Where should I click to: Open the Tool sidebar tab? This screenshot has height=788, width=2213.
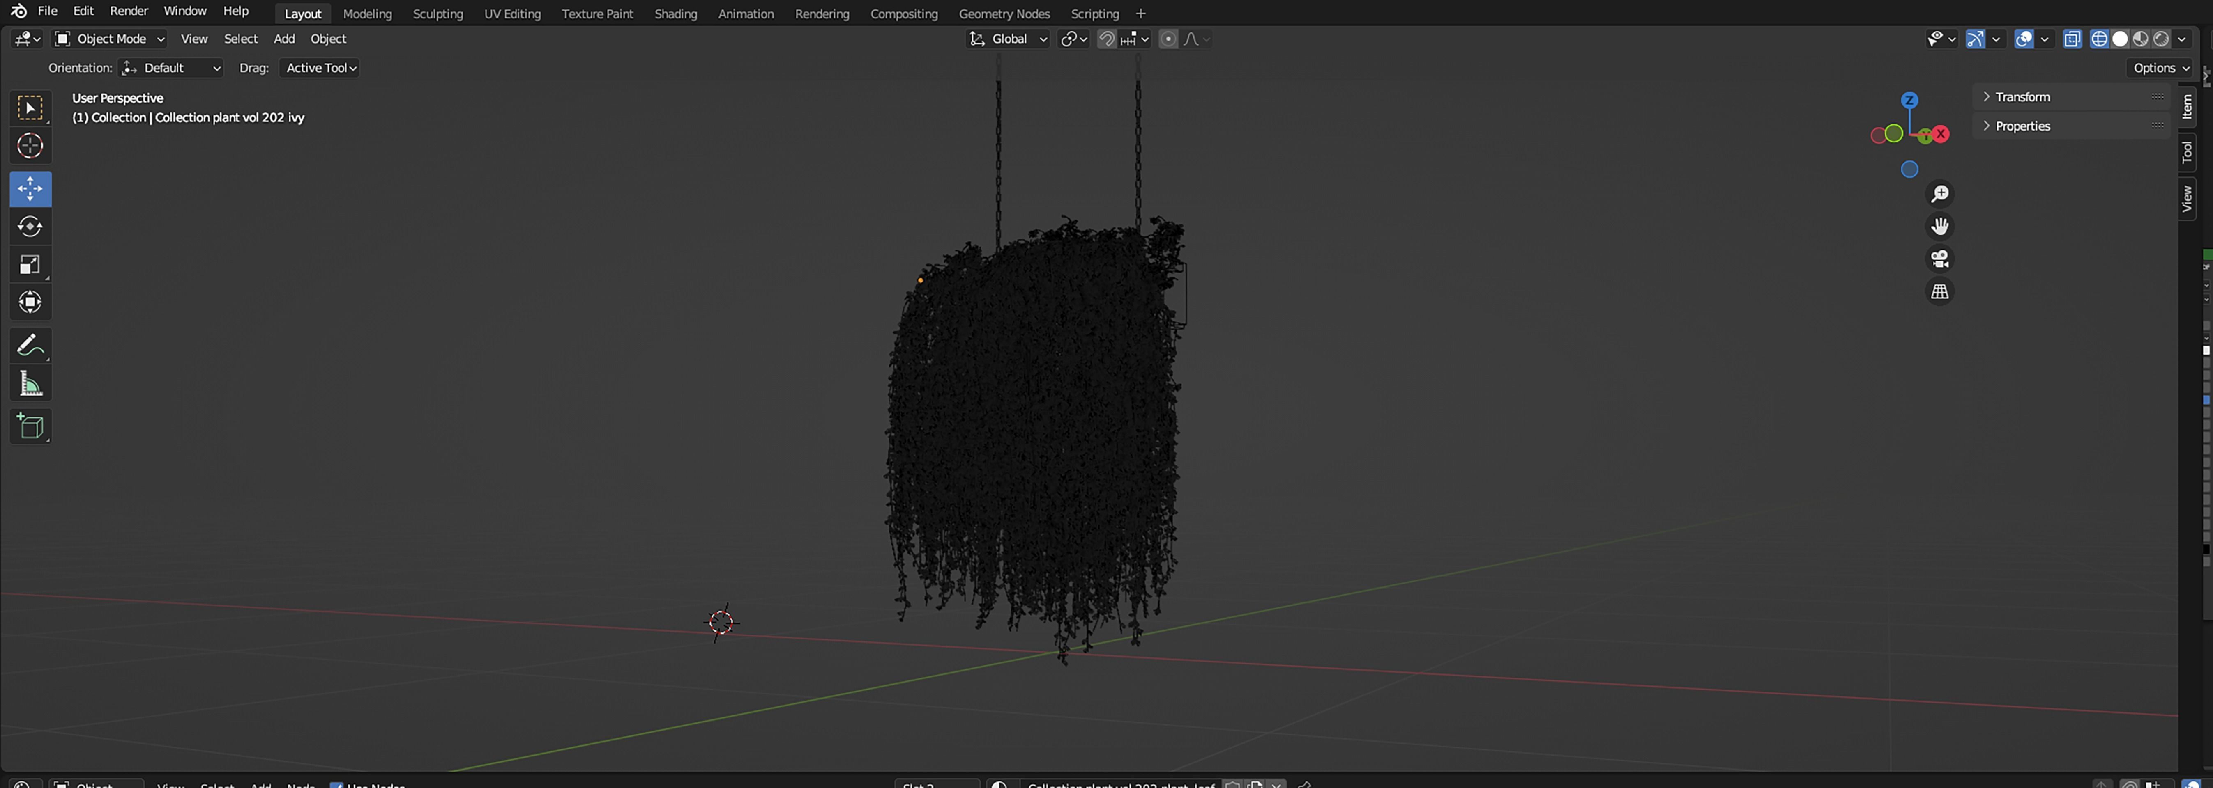coord(2186,152)
